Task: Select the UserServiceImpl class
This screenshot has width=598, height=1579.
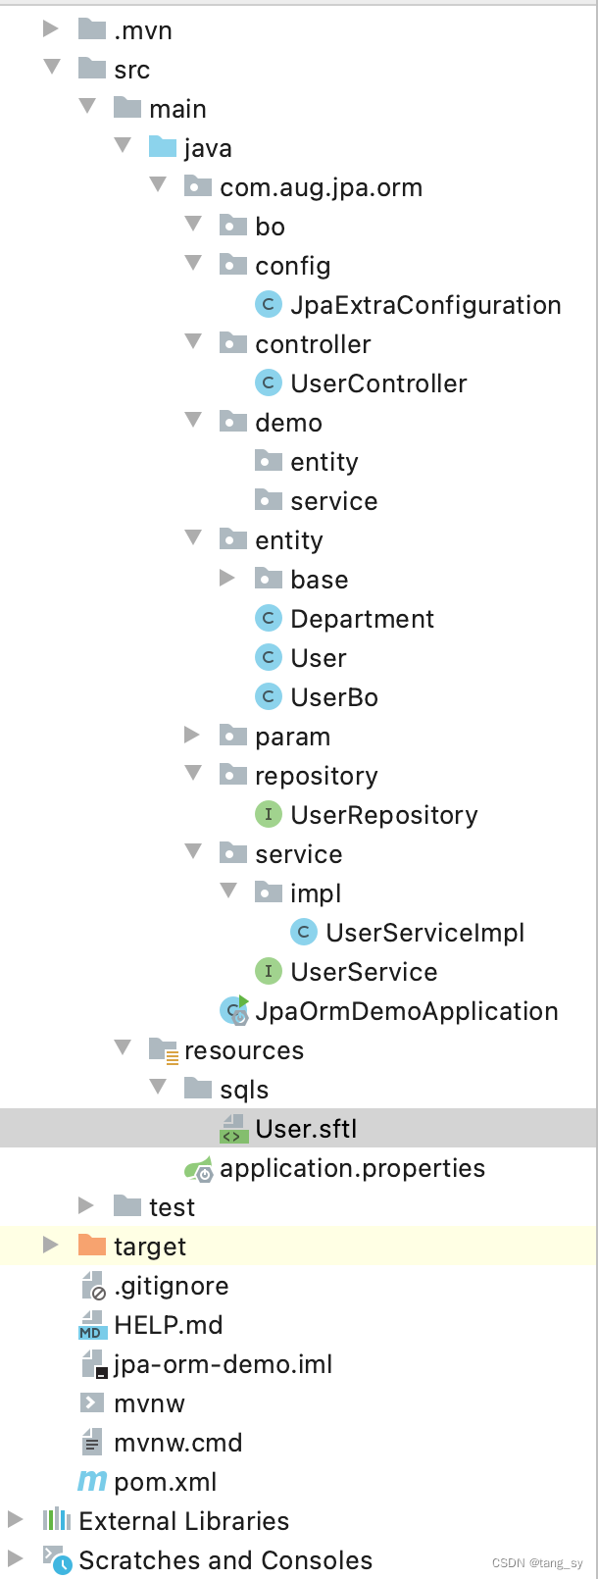Action: click(x=424, y=933)
